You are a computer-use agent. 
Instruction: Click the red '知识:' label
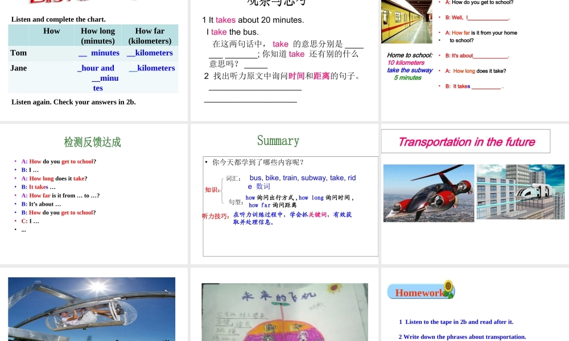click(213, 189)
